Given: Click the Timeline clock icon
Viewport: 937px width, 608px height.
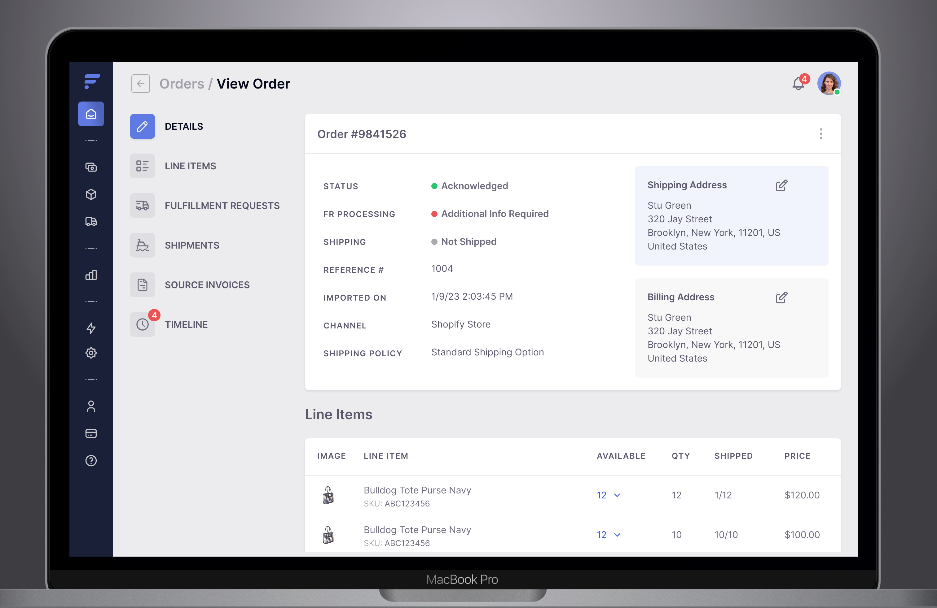Looking at the screenshot, I should [x=143, y=324].
